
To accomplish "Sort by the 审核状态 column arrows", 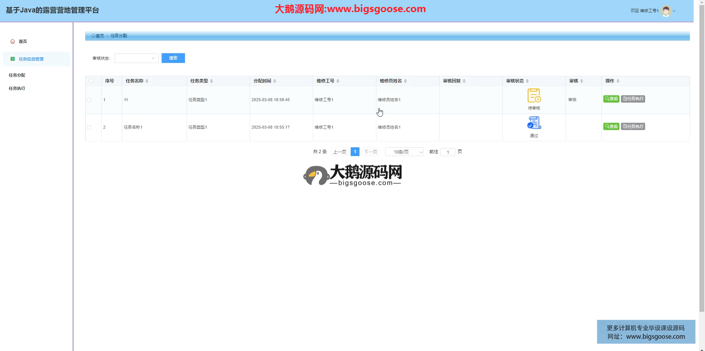I will [x=527, y=81].
